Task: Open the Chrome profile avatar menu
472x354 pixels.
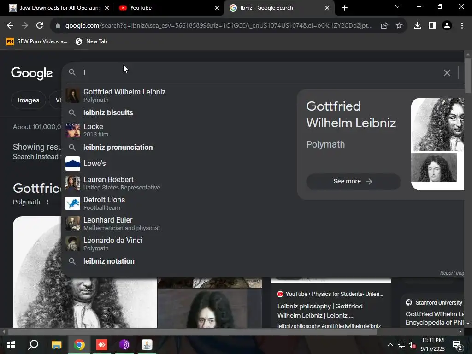Action: pyautogui.click(x=447, y=26)
